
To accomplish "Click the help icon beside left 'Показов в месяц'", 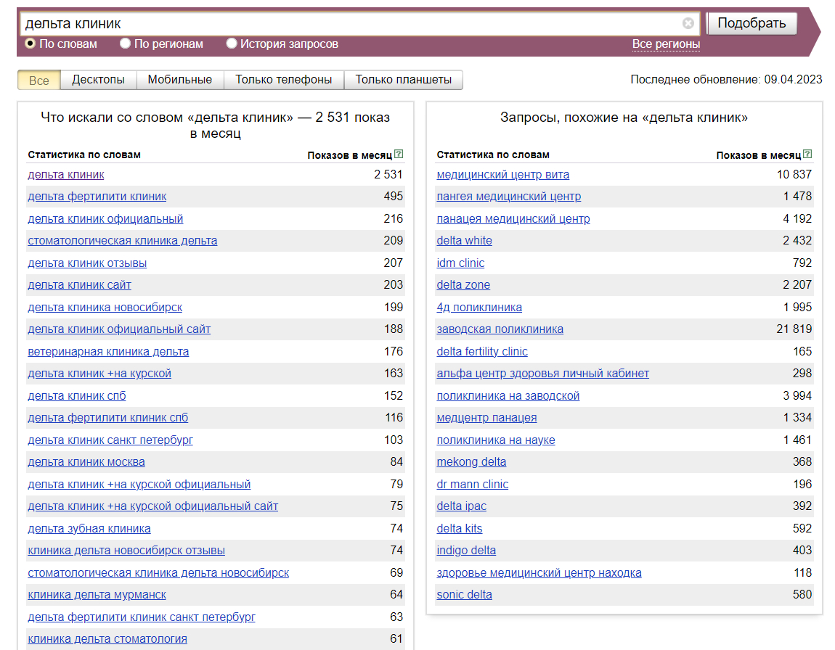I will tap(399, 155).
